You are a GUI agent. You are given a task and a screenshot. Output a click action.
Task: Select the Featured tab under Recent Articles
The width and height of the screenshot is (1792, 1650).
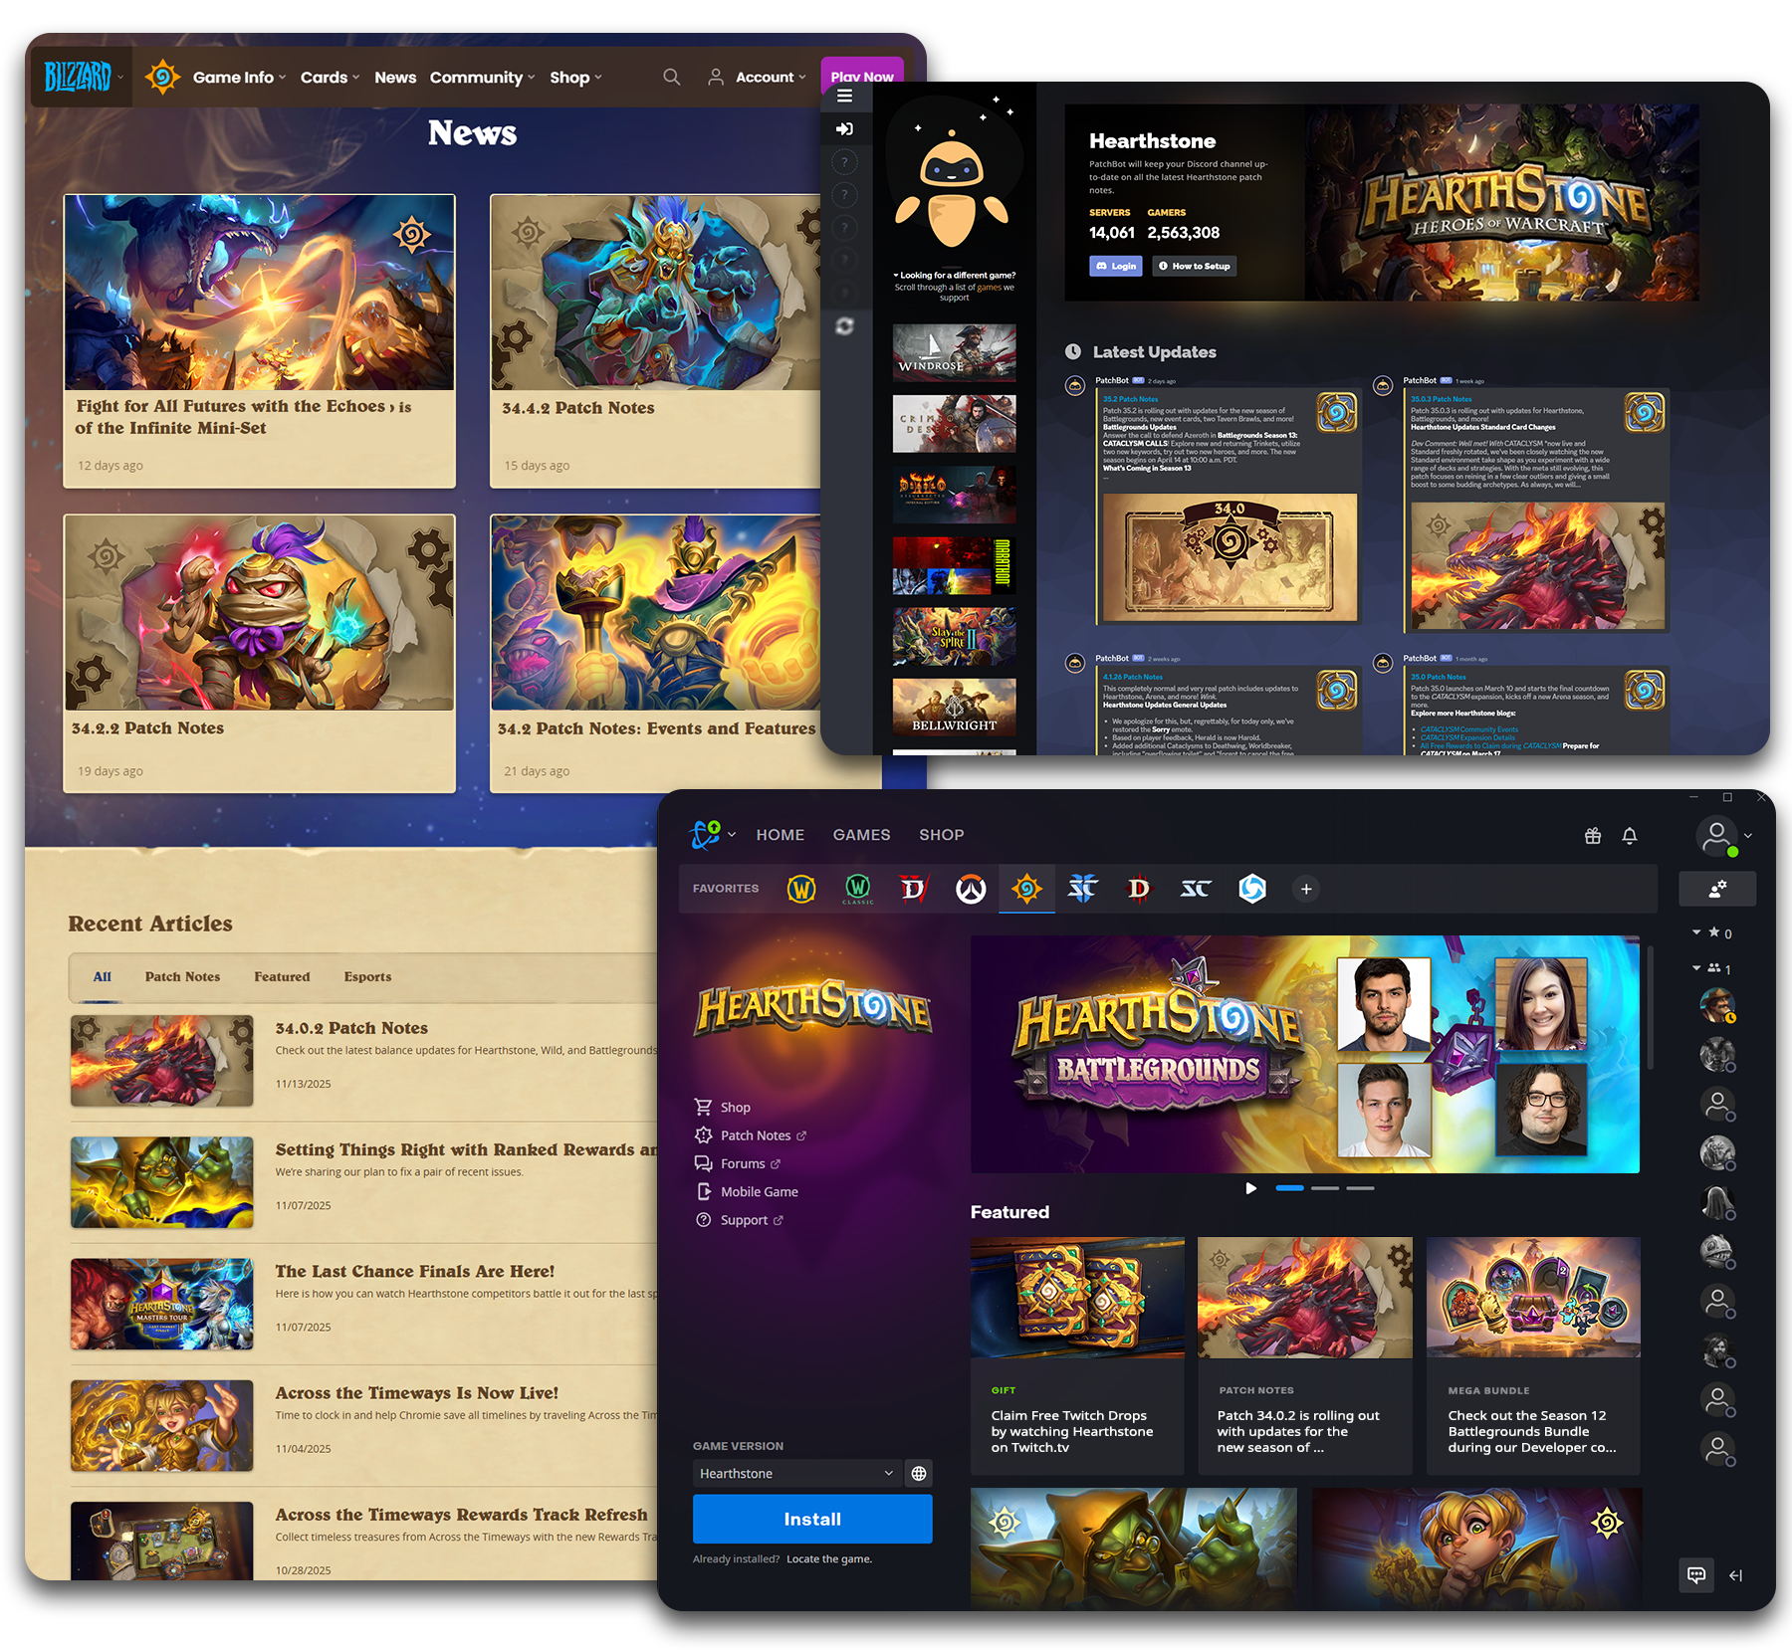coord(282,976)
